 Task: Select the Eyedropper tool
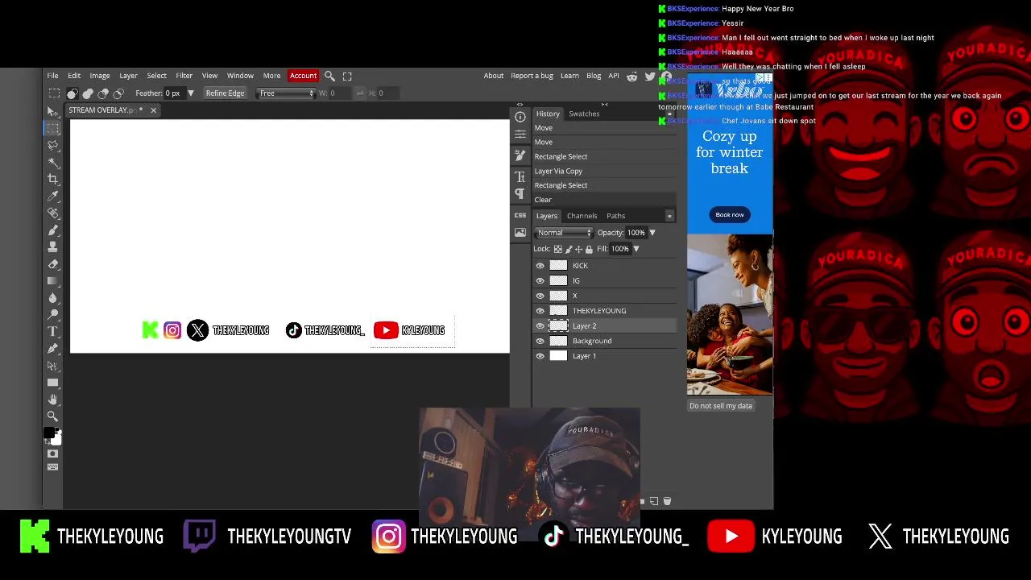52,196
